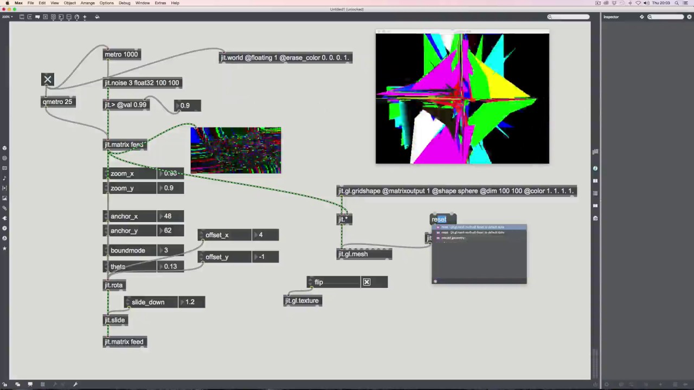Click the first top toolbar object icon
This screenshot has height=390, width=694.
coord(22,17)
